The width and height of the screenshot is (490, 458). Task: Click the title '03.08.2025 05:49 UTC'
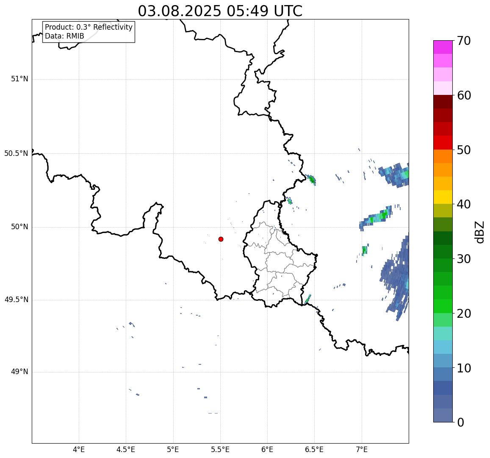tap(220, 11)
